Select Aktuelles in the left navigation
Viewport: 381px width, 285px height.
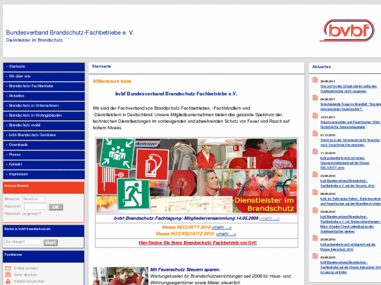pos(43,96)
